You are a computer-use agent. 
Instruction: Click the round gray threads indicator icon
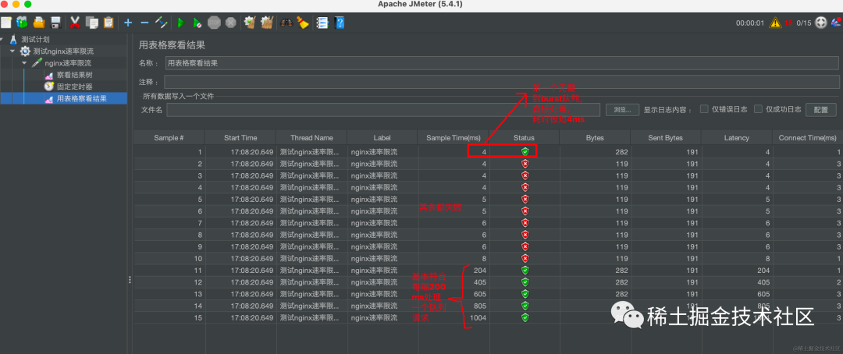click(x=821, y=23)
